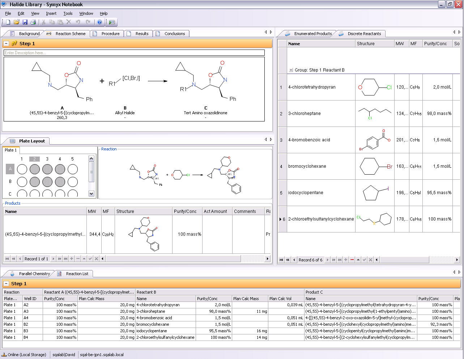Select empty well A1 on Plate 1
The width and height of the screenshot is (464, 359).
[22, 169]
